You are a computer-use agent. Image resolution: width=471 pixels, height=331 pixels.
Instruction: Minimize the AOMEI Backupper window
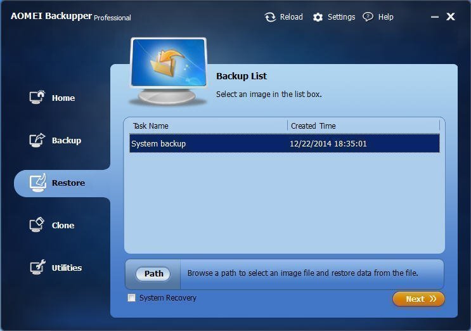point(435,17)
